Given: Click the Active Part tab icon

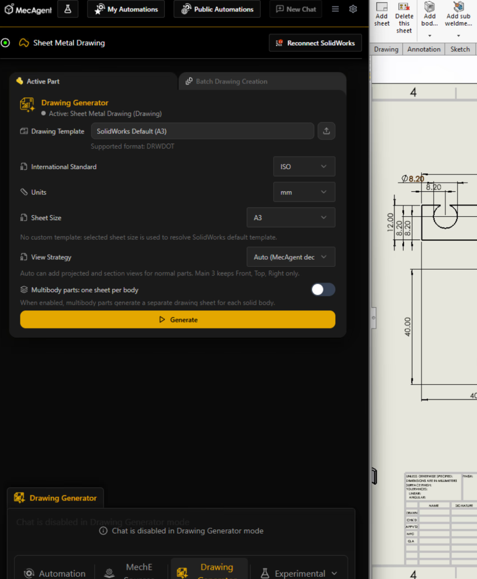Looking at the screenshot, I should click(x=19, y=81).
